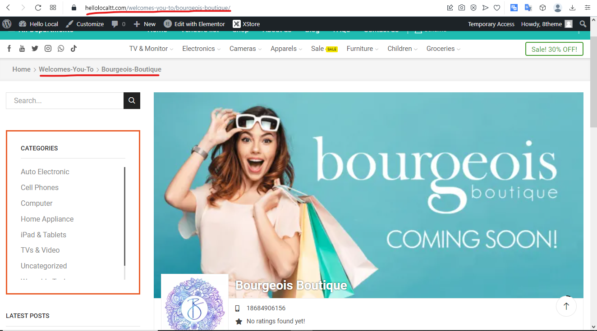
Task: Click the comments bubble in admin bar
Action: (x=119, y=24)
